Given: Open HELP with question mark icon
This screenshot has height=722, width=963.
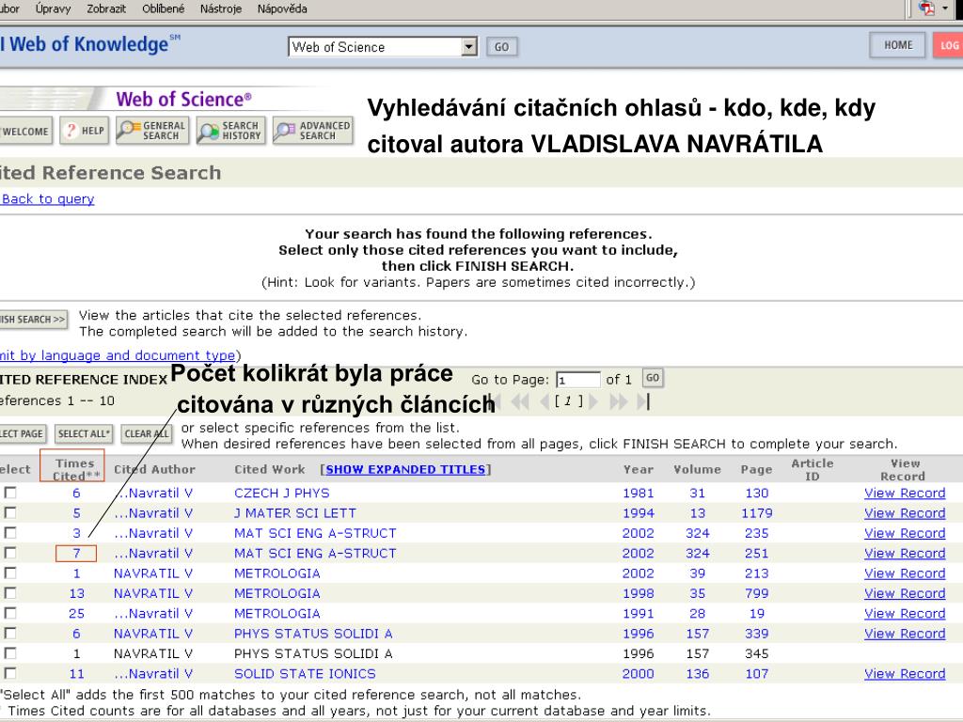Looking at the screenshot, I should point(84,130).
